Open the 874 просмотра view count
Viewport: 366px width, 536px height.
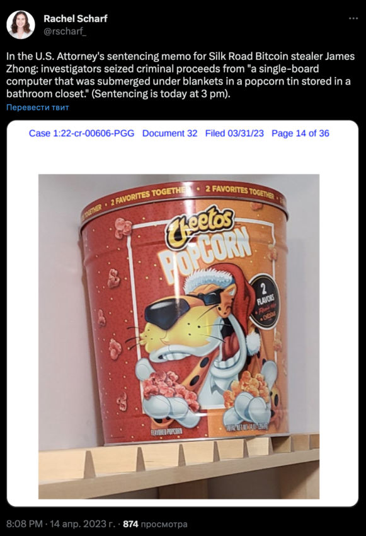coord(155,523)
